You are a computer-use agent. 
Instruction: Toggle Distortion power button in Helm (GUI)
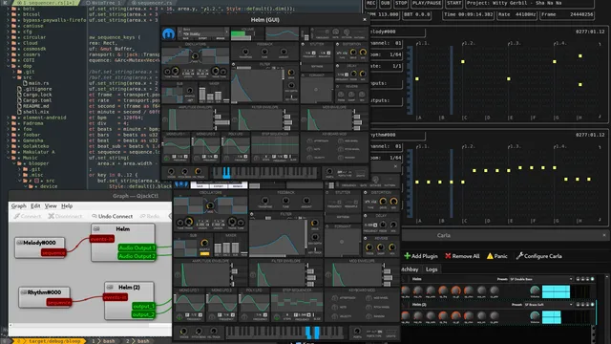click(x=337, y=45)
